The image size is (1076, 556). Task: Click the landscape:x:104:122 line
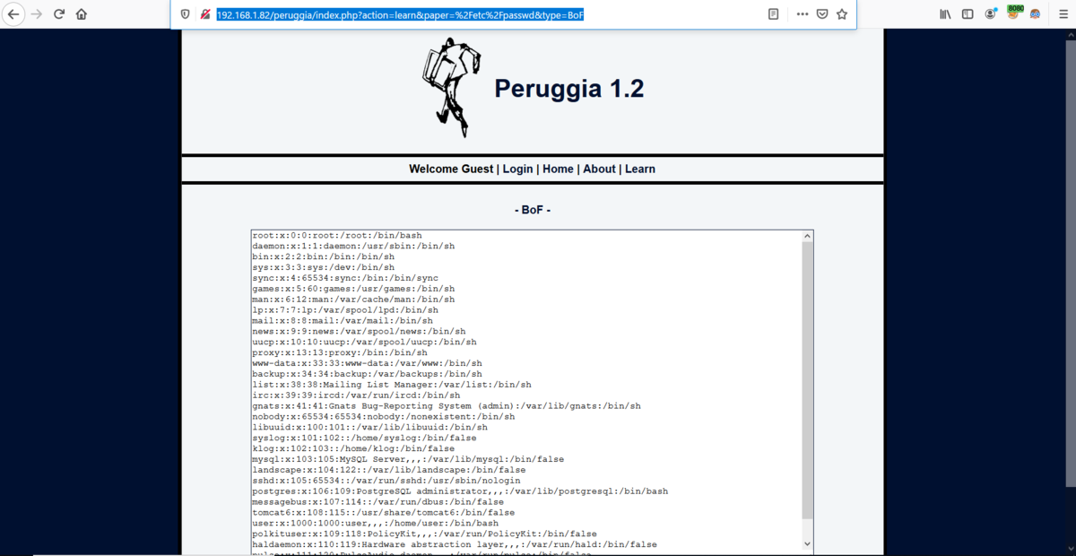[x=389, y=470]
